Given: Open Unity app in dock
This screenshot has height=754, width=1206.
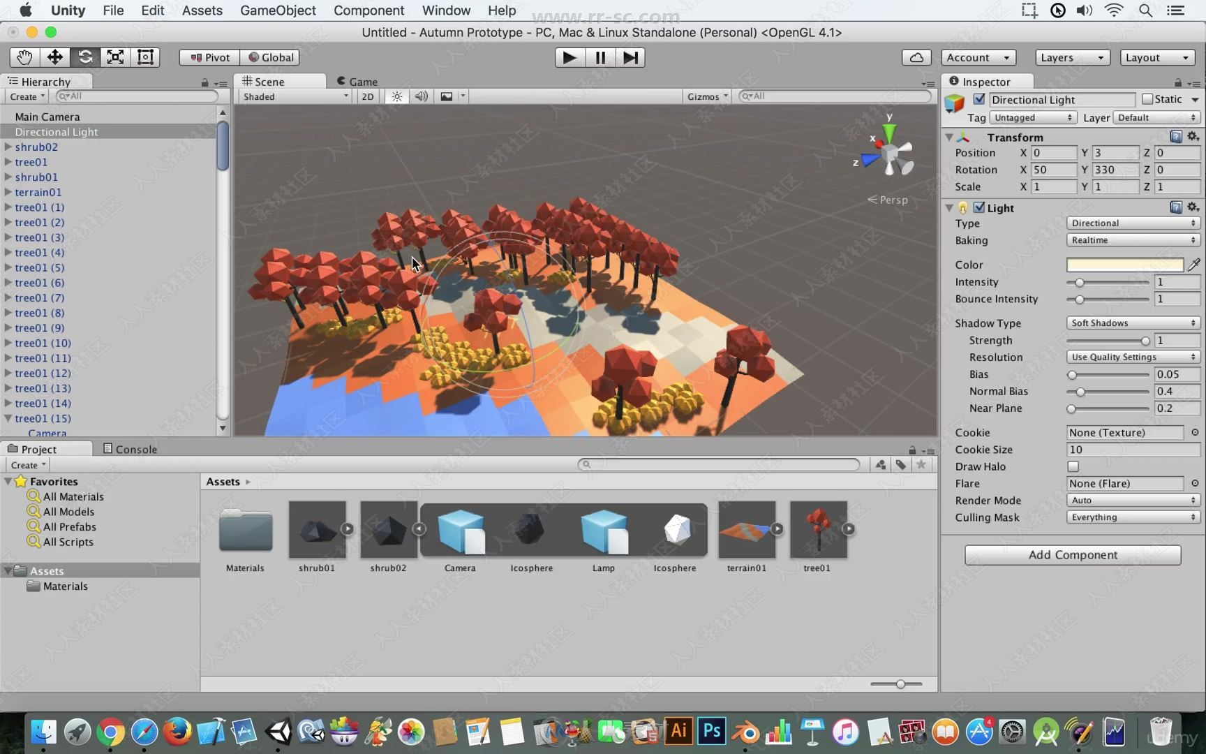Looking at the screenshot, I should [x=278, y=732].
